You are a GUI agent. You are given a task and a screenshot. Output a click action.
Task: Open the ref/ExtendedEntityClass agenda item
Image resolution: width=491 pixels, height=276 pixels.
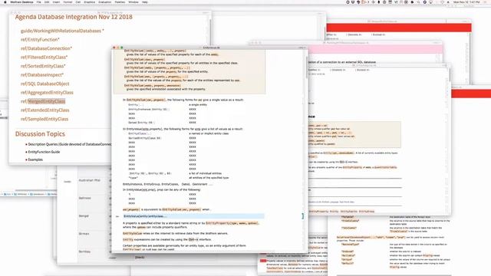click(44, 110)
